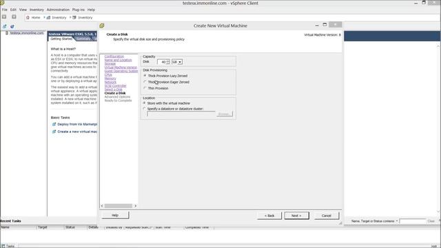Click the second Inventory breadcrumb icon

74,17
